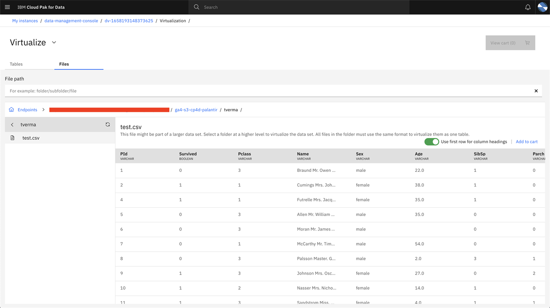Open notifications bell
Screen dimensions: 550x308
[x=528, y=7]
